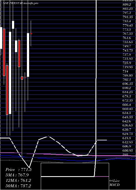The image size is (136, 190).
Task: Click the 636.65 price axis label
Action: click(x=128, y=125)
